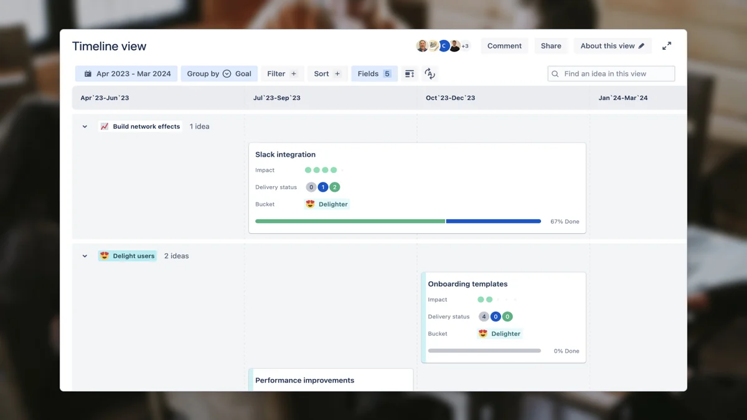
Task: Collapse the Build network effects group
Action: pyautogui.click(x=85, y=126)
